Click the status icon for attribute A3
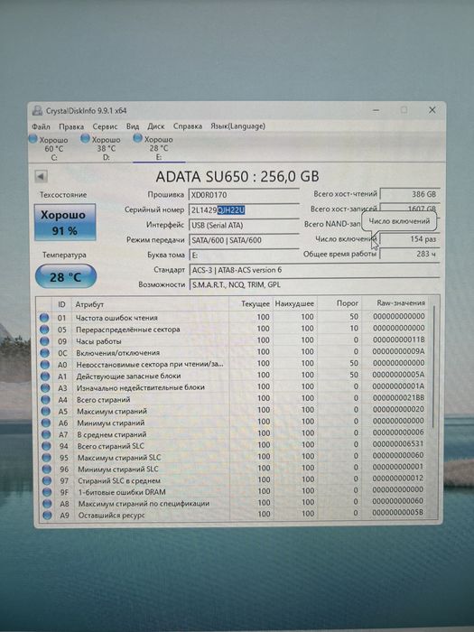This screenshot has width=474, height=632. click(45, 387)
